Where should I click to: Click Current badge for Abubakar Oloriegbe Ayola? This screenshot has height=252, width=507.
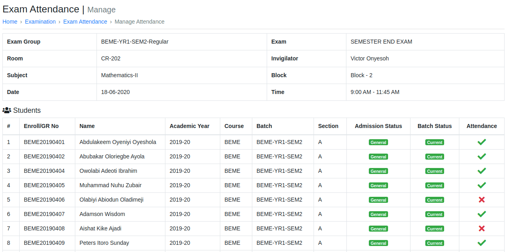click(435, 157)
